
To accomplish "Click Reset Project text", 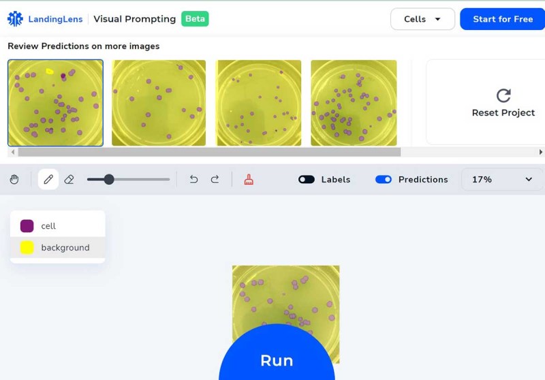I will coord(503,112).
